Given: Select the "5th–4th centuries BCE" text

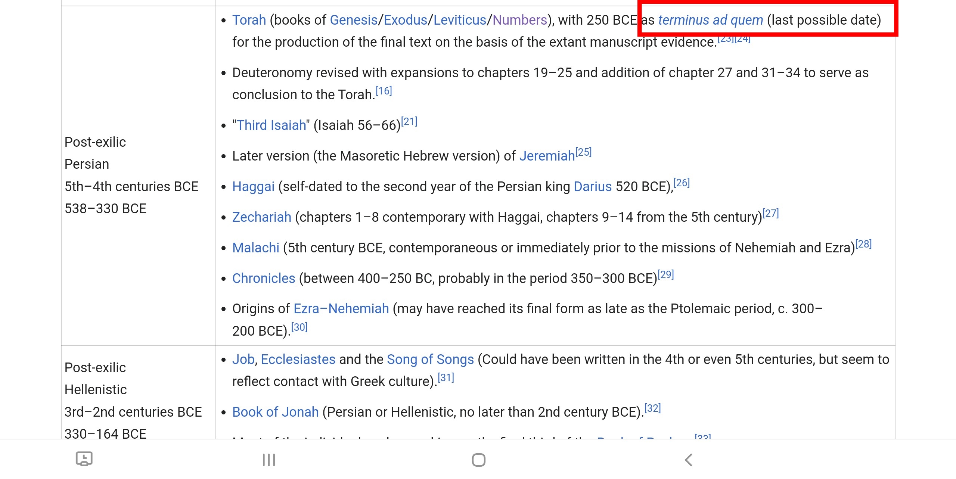Looking at the screenshot, I should point(131,186).
